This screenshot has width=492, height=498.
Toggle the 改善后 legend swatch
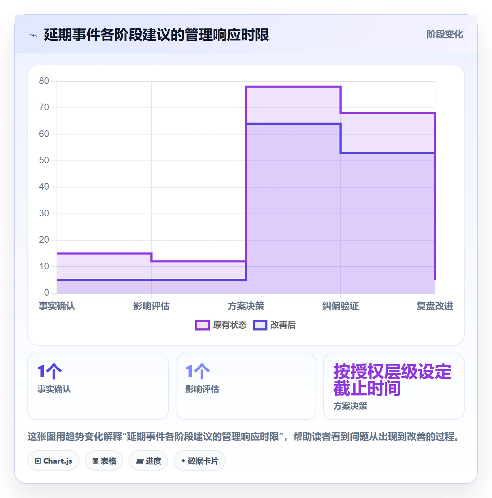(x=260, y=325)
